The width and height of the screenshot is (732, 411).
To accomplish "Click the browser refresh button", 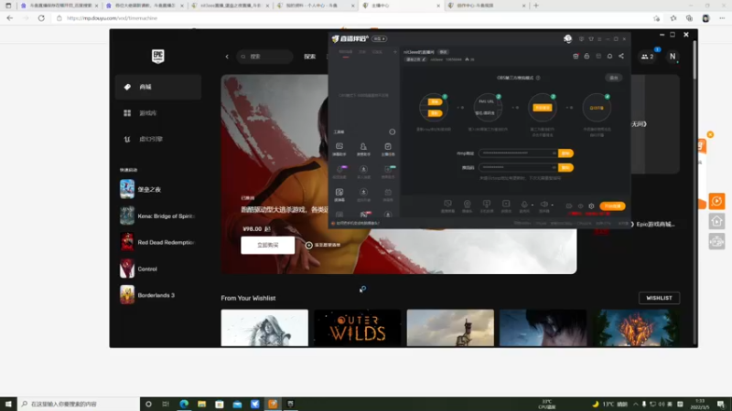I will point(41,18).
